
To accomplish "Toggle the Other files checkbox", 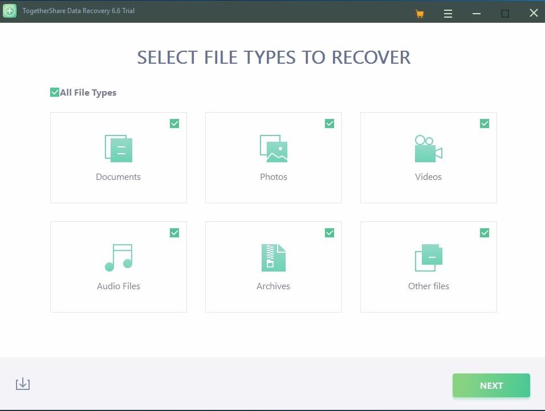I will 485,233.
